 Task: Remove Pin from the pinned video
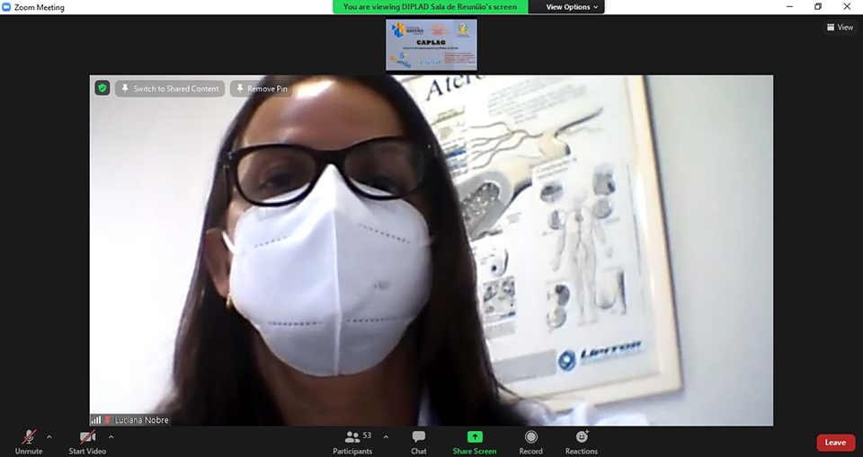click(x=260, y=89)
